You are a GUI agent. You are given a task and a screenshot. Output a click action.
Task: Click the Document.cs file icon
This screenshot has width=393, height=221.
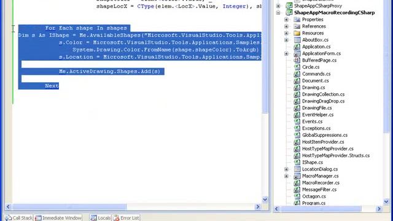(297, 80)
